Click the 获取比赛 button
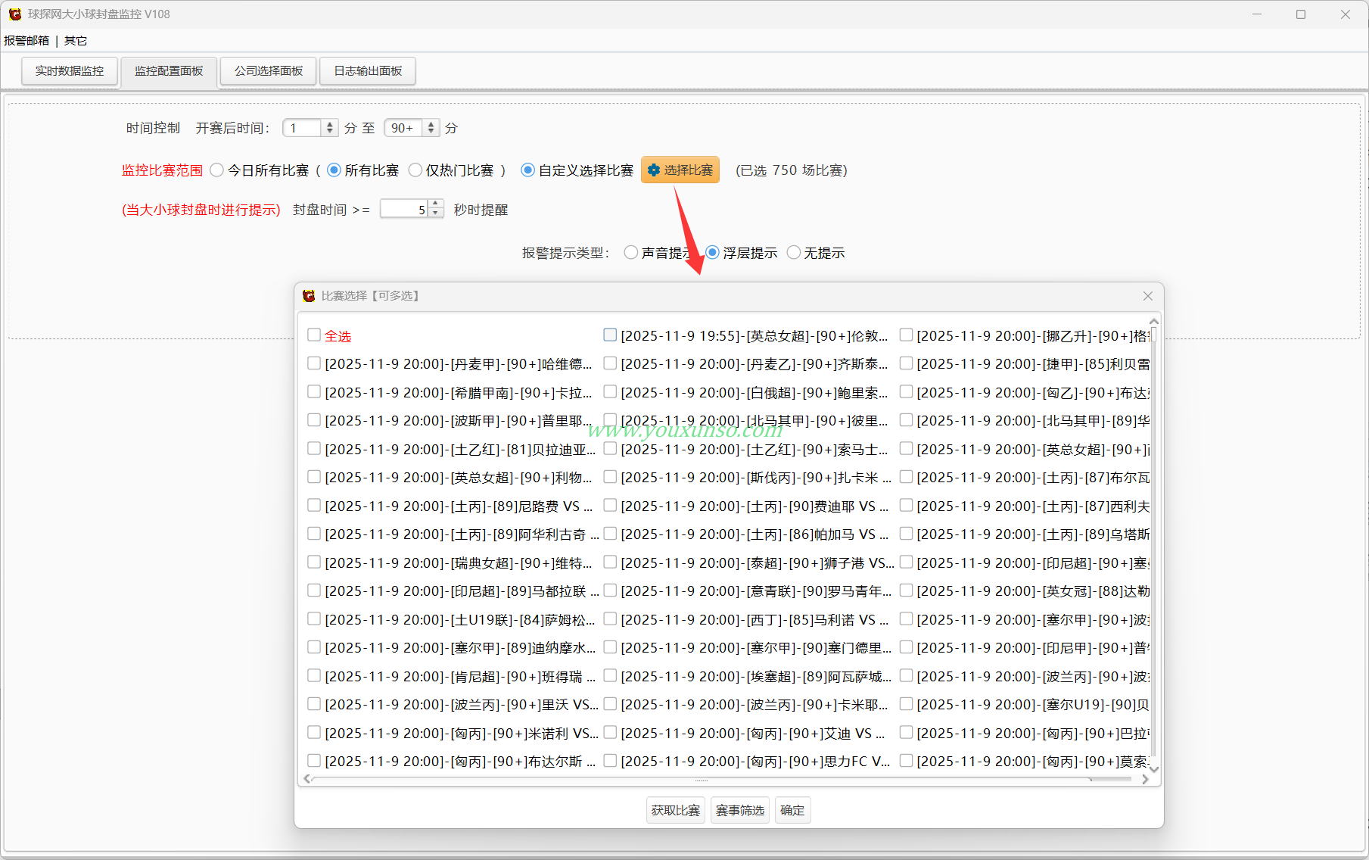 676,810
